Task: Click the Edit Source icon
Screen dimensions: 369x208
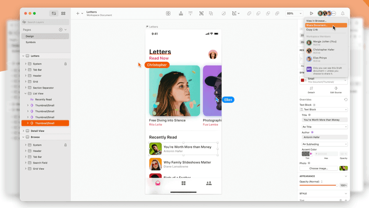Action: [336, 88]
